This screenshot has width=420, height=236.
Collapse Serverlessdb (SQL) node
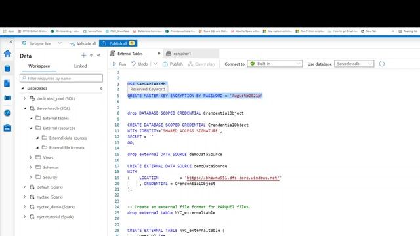point(25,108)
